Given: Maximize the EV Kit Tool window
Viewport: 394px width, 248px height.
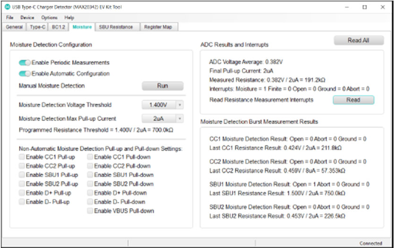Looking at the screenshot, I should [365, 7].
